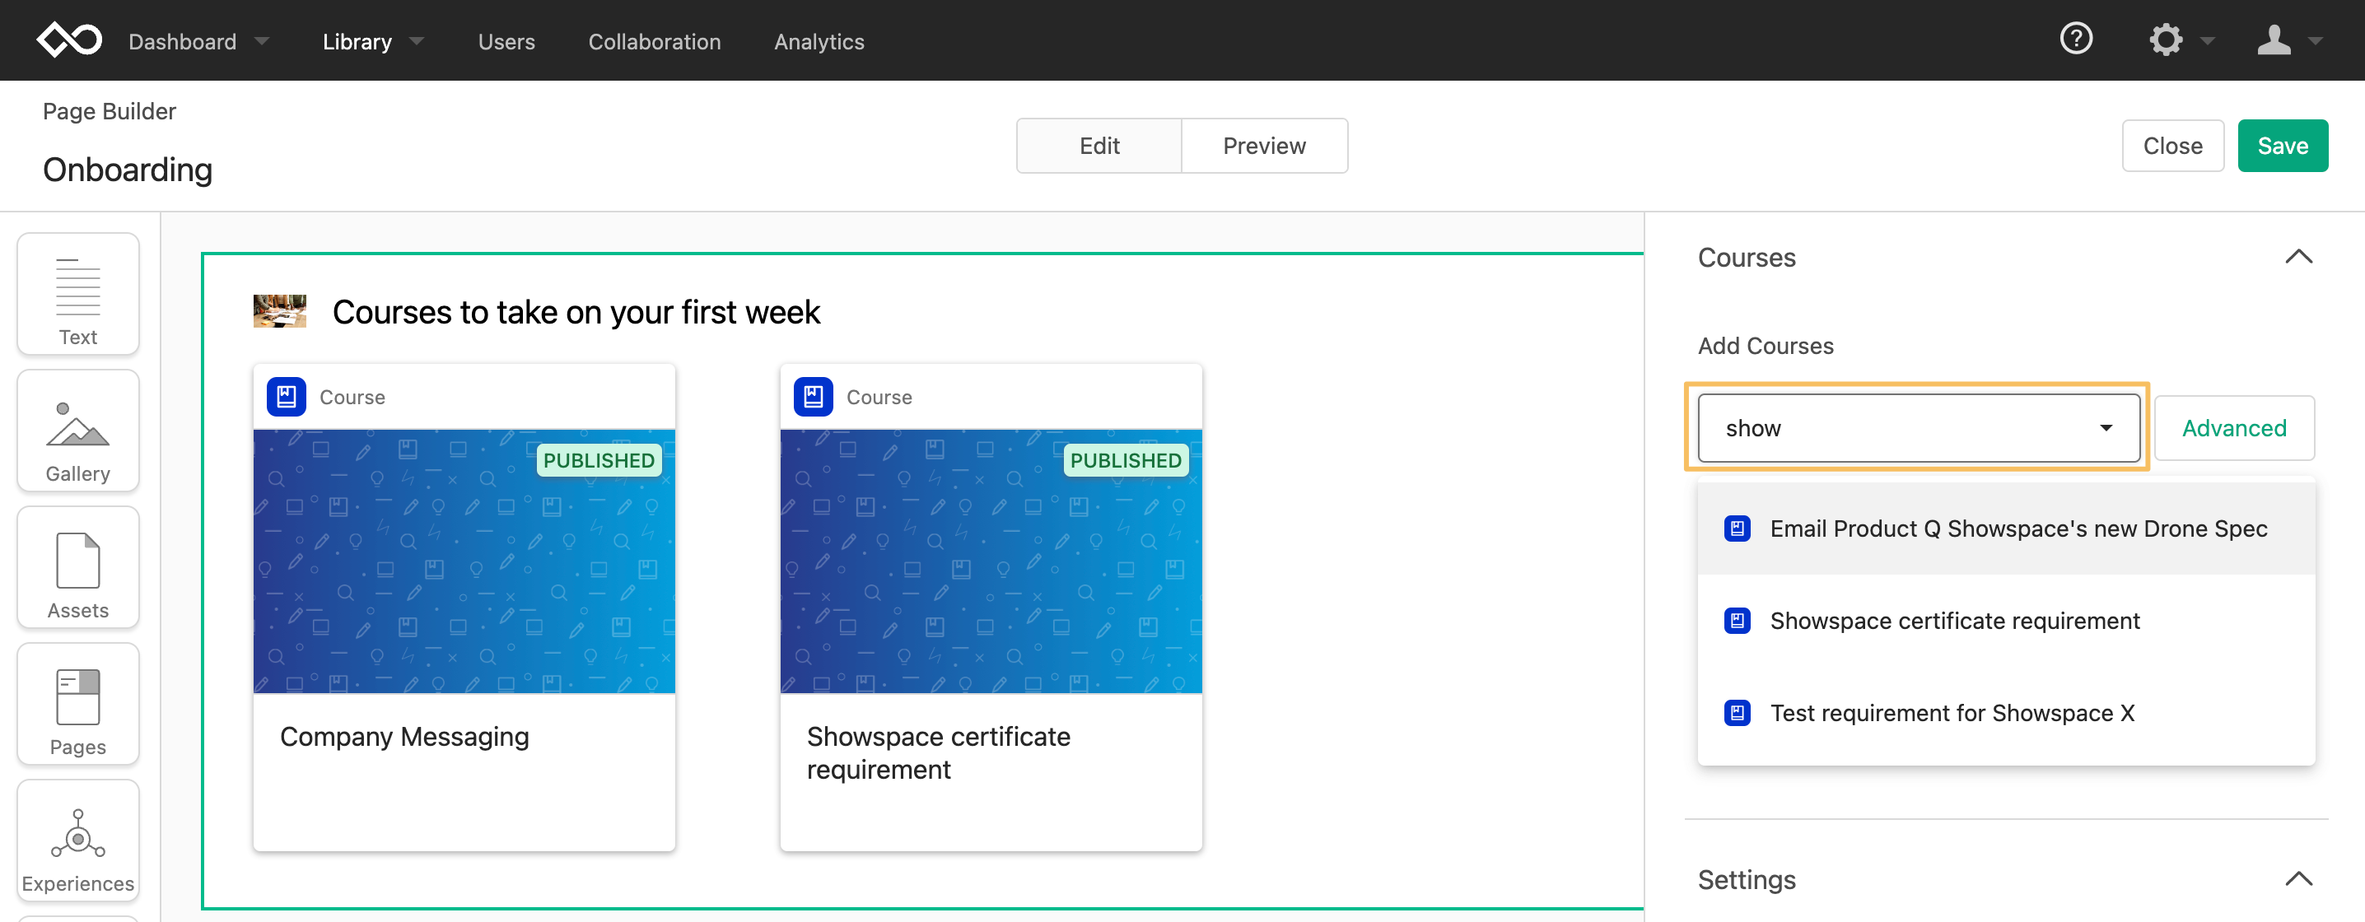Open the Library menu
The image size is (2365, 922).
pyautogui.click(x=357, y=41)
